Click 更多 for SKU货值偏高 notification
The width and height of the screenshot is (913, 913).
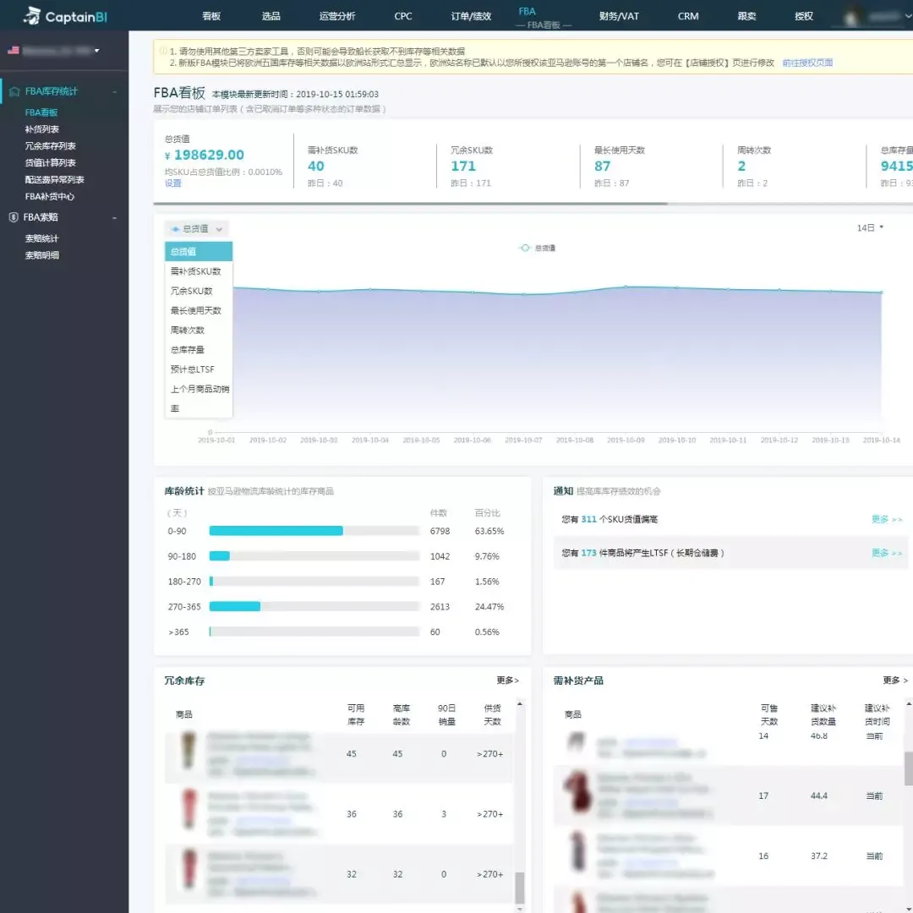(886, 519)
